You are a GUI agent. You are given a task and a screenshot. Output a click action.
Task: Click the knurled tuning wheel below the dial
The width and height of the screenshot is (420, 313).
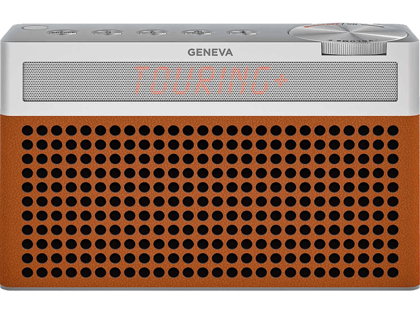[x=354, y=48]
